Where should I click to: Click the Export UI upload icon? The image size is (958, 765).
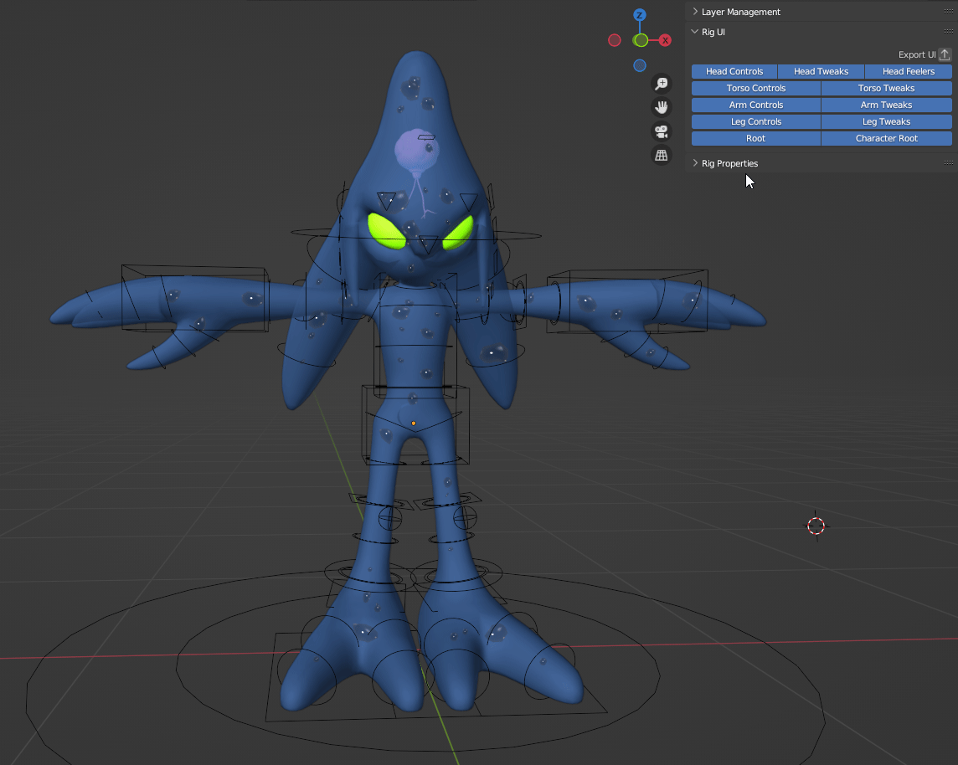(x=945, y=54)
